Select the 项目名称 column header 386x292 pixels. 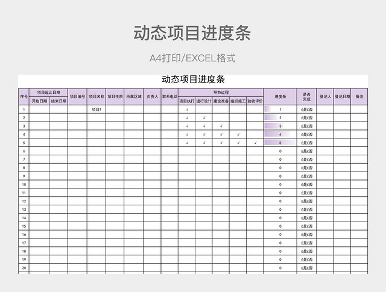click(x=96, y=96)
